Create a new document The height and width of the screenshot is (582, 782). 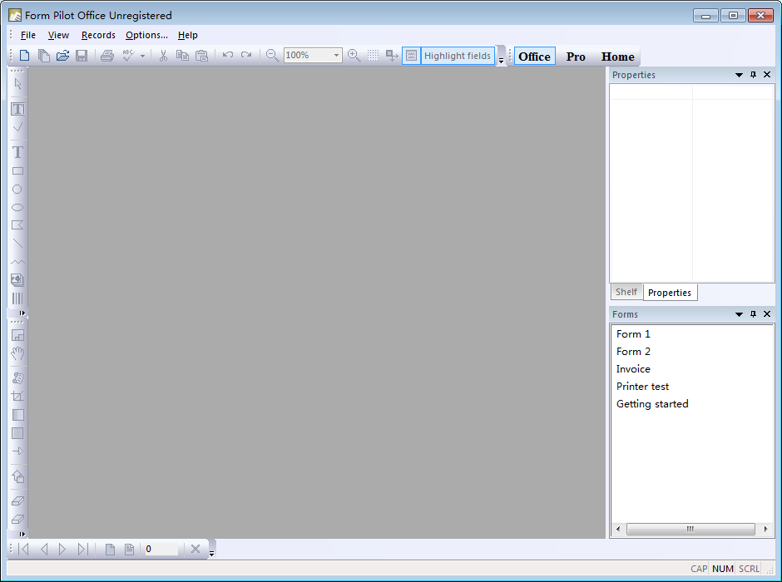(23, 55)
